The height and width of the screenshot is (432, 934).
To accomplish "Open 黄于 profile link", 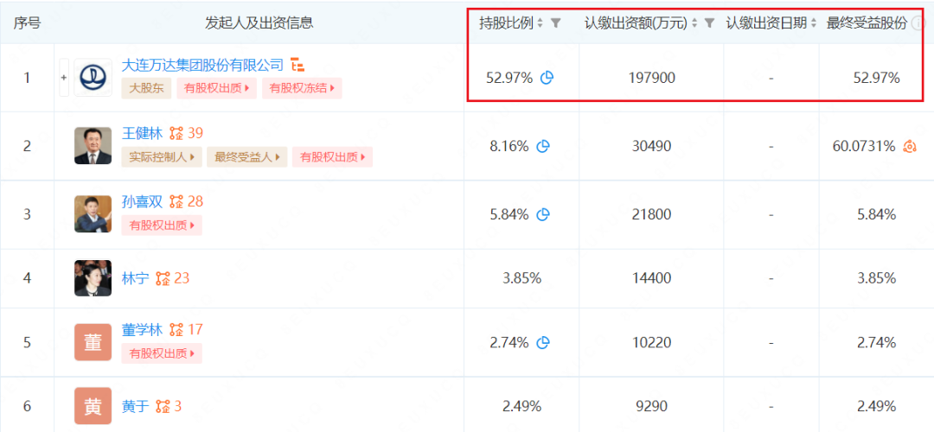I will [x=135, y=406].
